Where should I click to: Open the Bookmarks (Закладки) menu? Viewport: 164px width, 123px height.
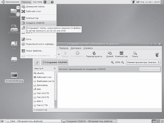pos(76,48)
